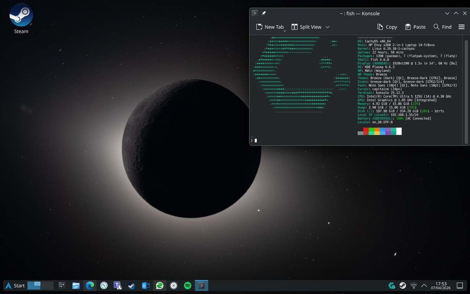Click the red color block in terminal
Screen dimensions: 470x294
coord(366,131)
